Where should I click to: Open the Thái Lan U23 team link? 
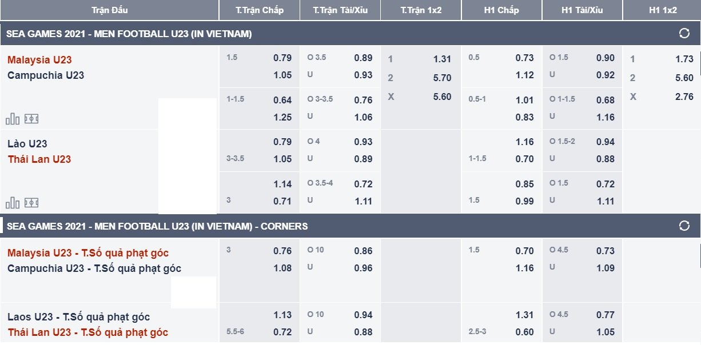[39, 159]
